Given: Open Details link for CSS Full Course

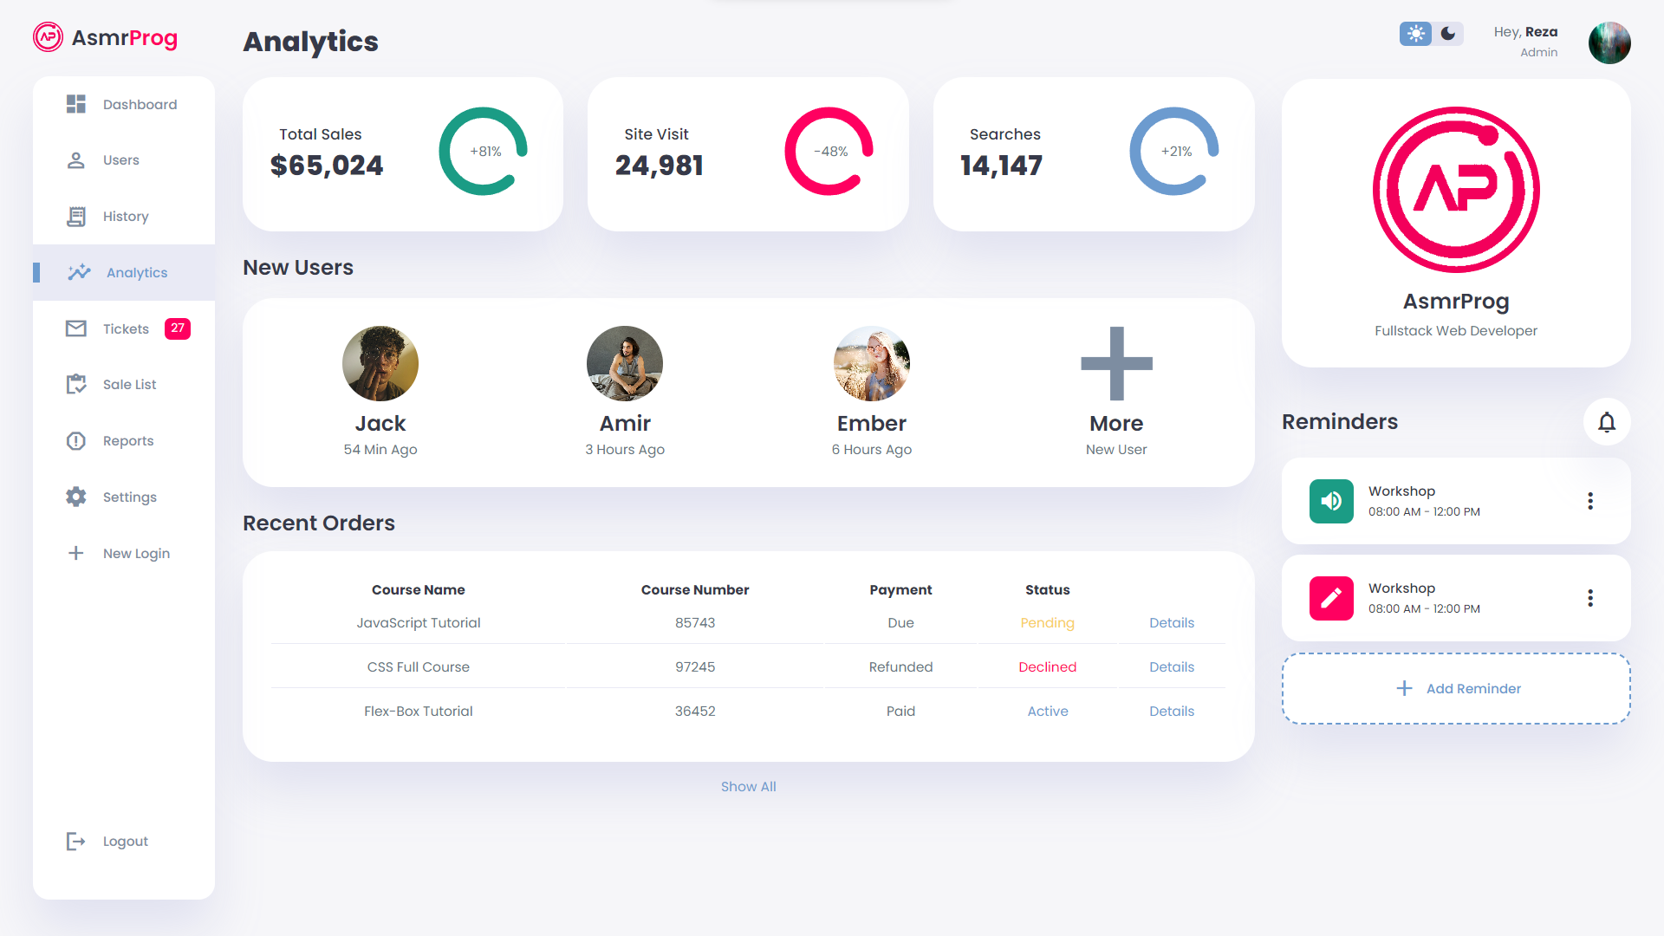Looking at the screenshot, I should (1171, 666).
